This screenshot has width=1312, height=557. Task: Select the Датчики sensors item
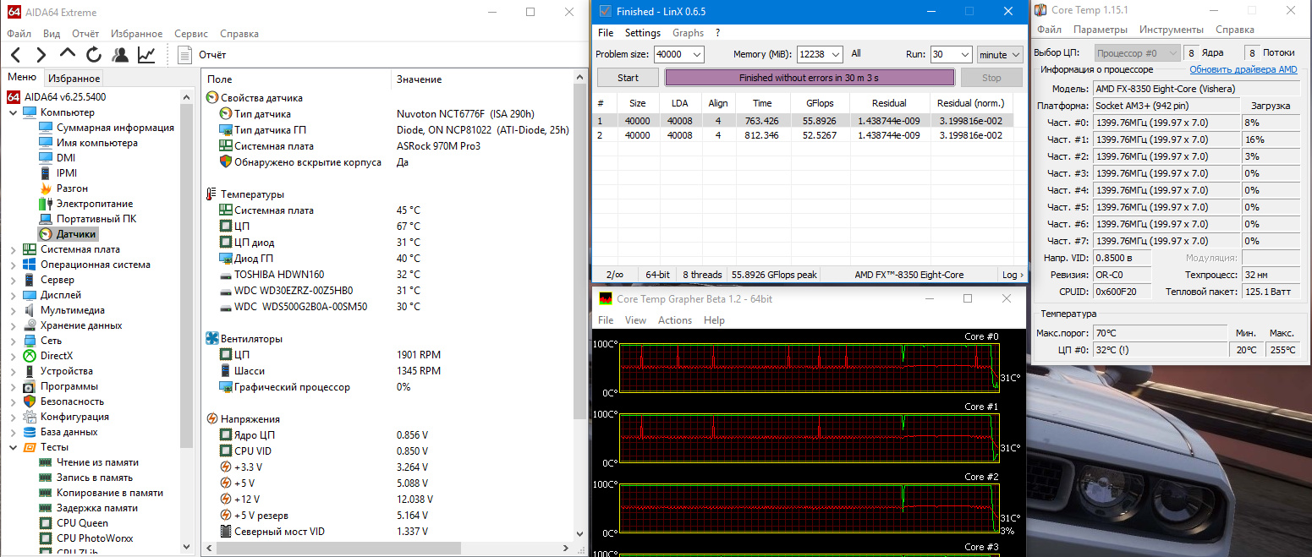coord(76,234)
